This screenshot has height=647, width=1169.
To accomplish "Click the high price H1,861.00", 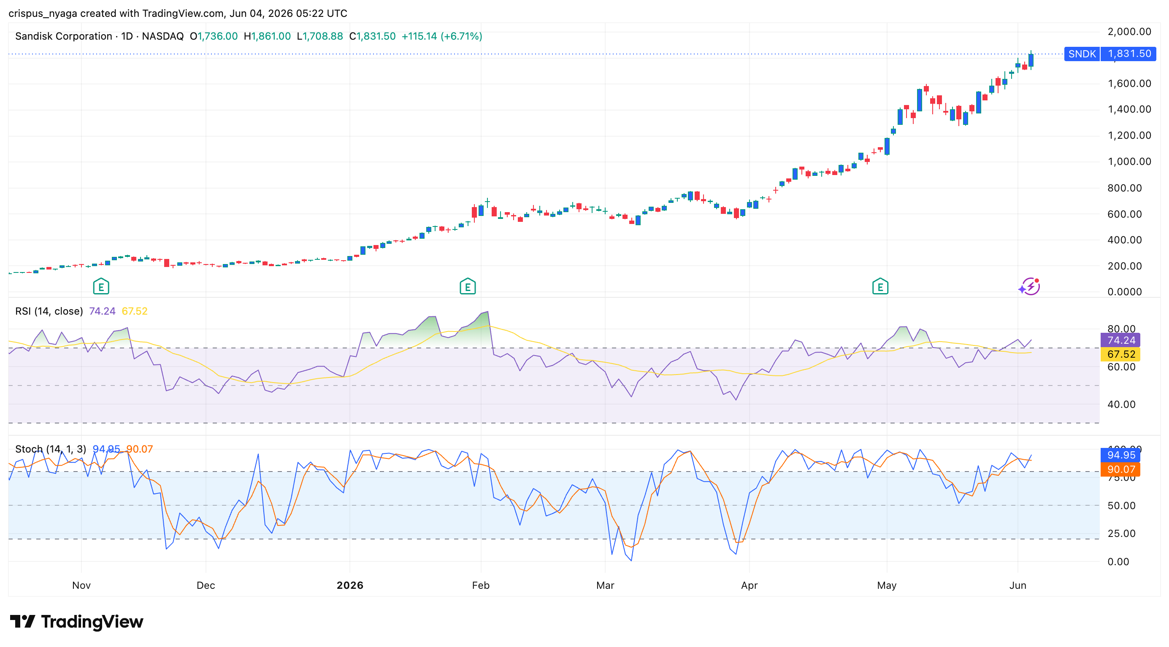I will point(267,36).
